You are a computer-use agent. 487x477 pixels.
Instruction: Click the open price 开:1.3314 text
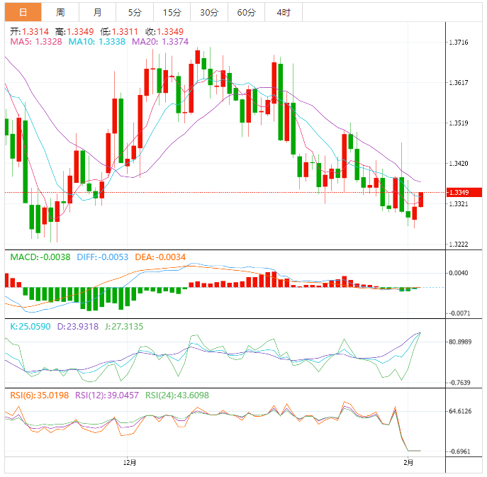29,31
